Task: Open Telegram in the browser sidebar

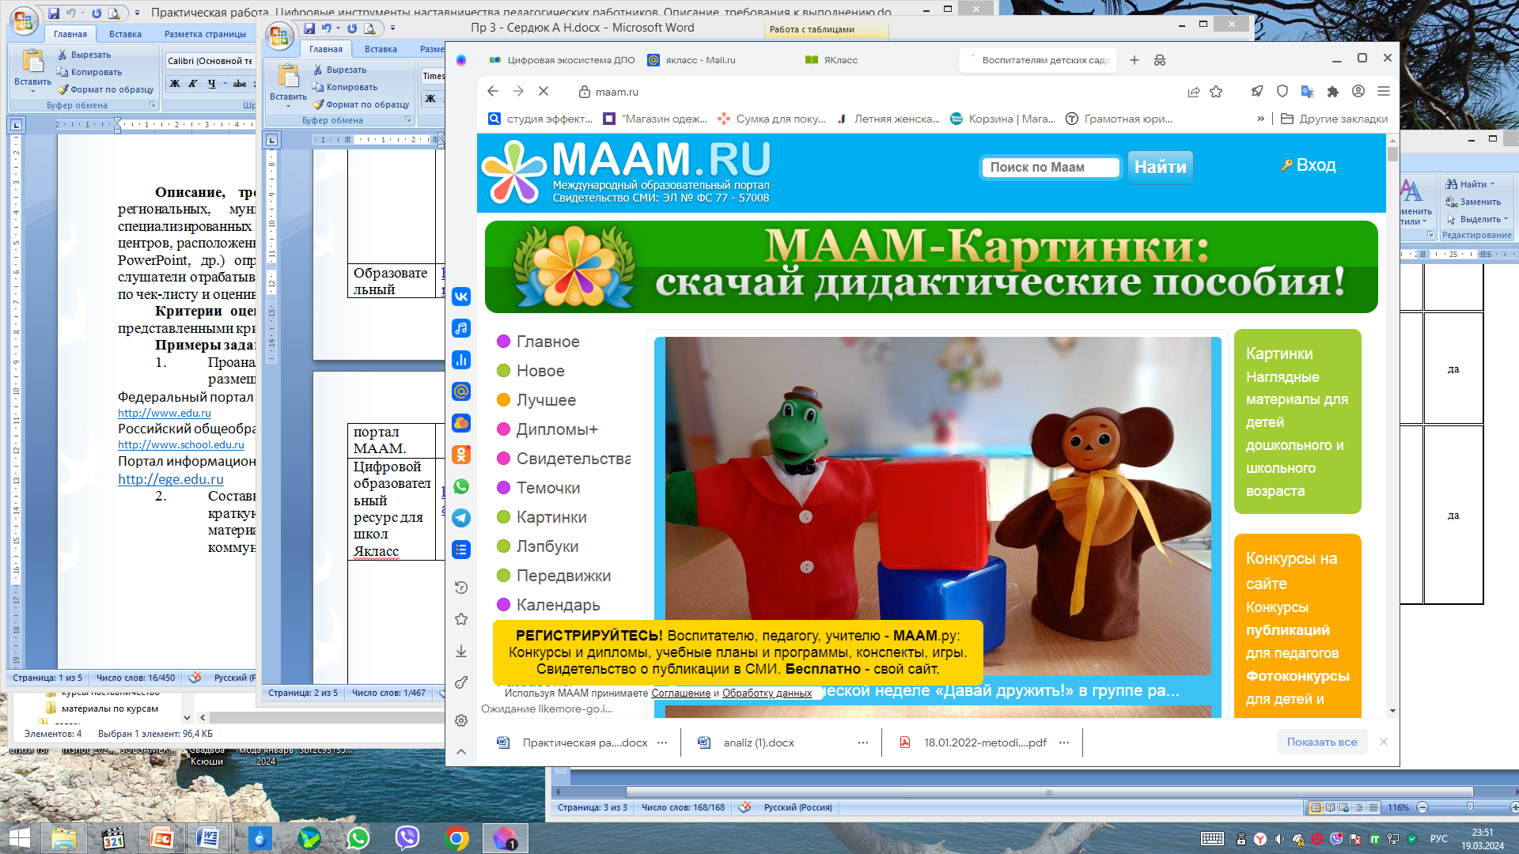Action: point(461,518)
